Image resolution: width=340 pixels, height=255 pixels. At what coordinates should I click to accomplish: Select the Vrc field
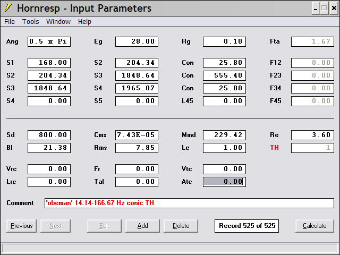pos(49,169)
